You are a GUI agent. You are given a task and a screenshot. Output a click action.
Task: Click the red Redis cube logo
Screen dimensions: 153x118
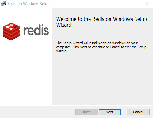[11, 31]
